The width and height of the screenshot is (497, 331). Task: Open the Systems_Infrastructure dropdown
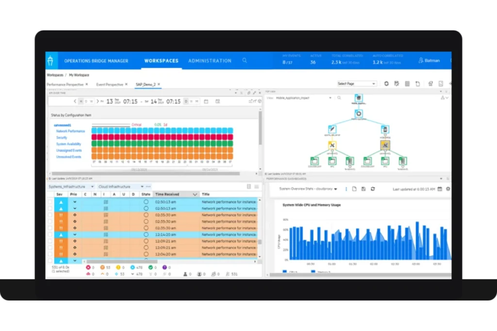point(71,186)
